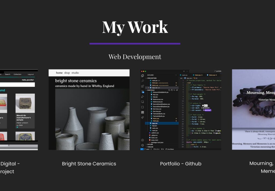Switch to the Work.jsx editor tab
The height and width of the screenshot is (191, 275).
pos(198,75)
